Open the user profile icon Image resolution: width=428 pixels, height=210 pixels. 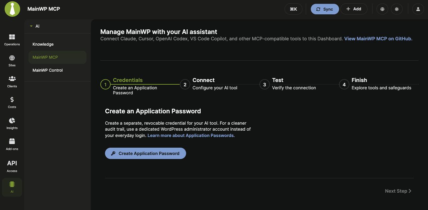pyautogui.click(x=418, y=9)
